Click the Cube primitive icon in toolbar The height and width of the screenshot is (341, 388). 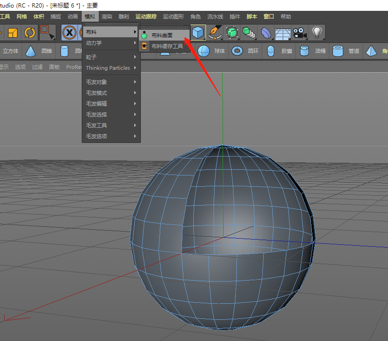click(x=198, y=33)
